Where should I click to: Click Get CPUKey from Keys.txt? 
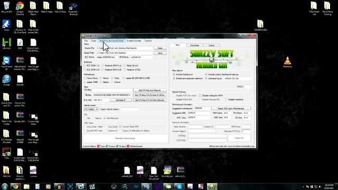point(150,90)
